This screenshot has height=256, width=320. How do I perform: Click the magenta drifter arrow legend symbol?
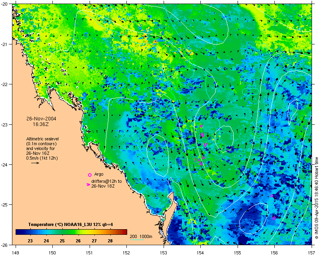tap(88, 184)
